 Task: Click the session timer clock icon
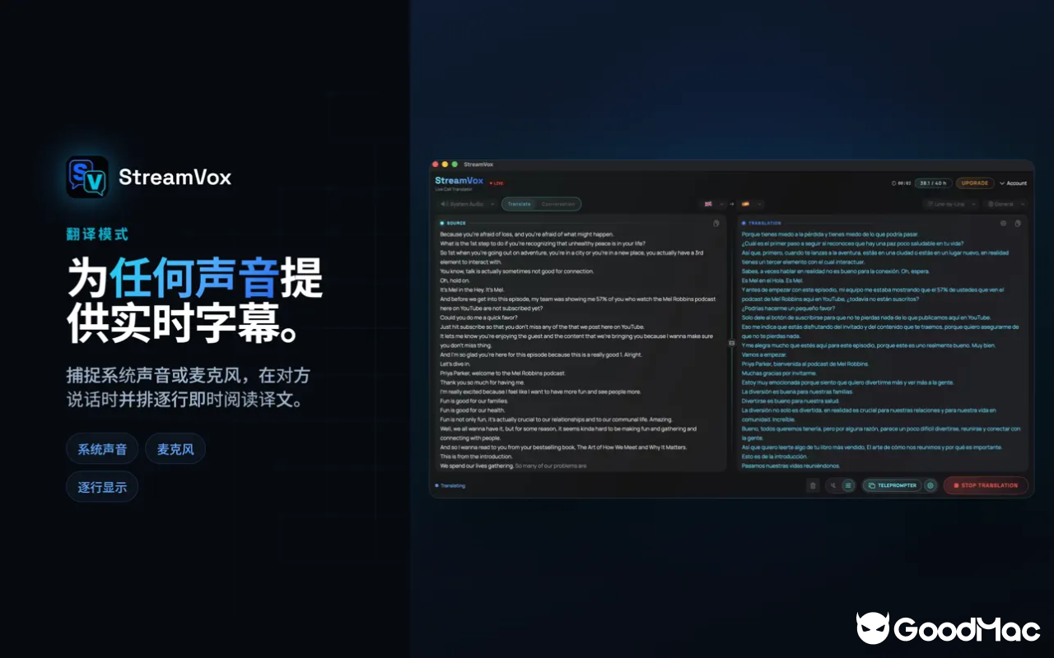tap(893, 183)
